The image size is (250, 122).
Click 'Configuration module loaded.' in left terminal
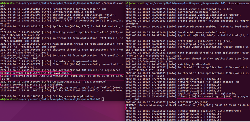pyautogui.click(x=47, y=12)
